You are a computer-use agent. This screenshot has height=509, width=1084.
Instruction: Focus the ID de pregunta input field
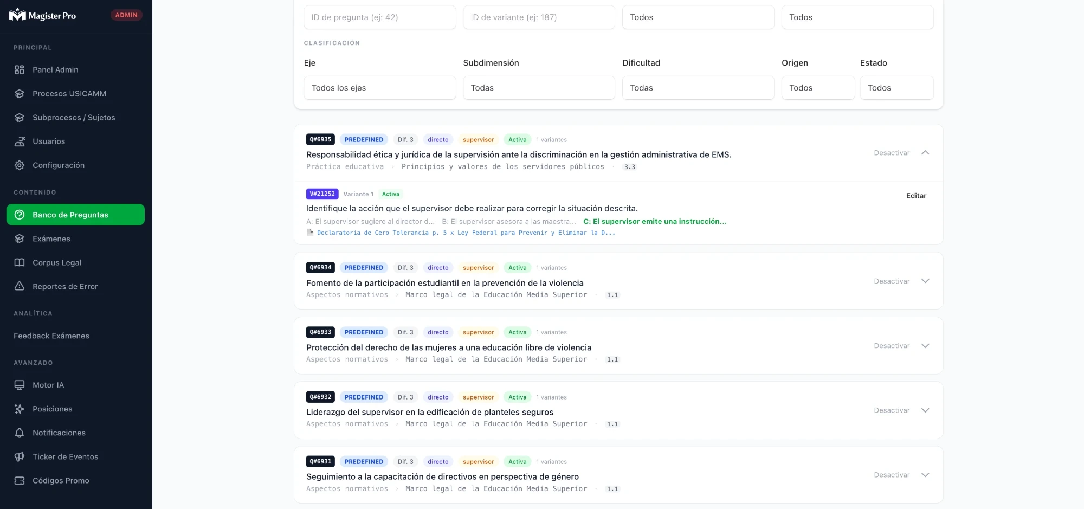(380, 17)
